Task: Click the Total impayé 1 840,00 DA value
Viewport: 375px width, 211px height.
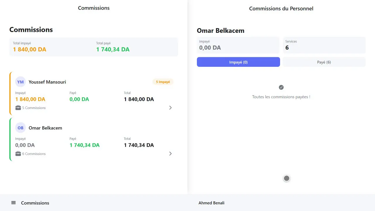Action: (x=30, y=50)
